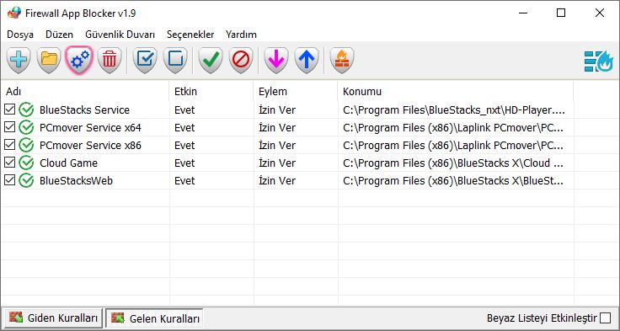Open the Güvenlik Duvarı menu
620x331 pixels.
pyautogui.click(x=120, y=35)
